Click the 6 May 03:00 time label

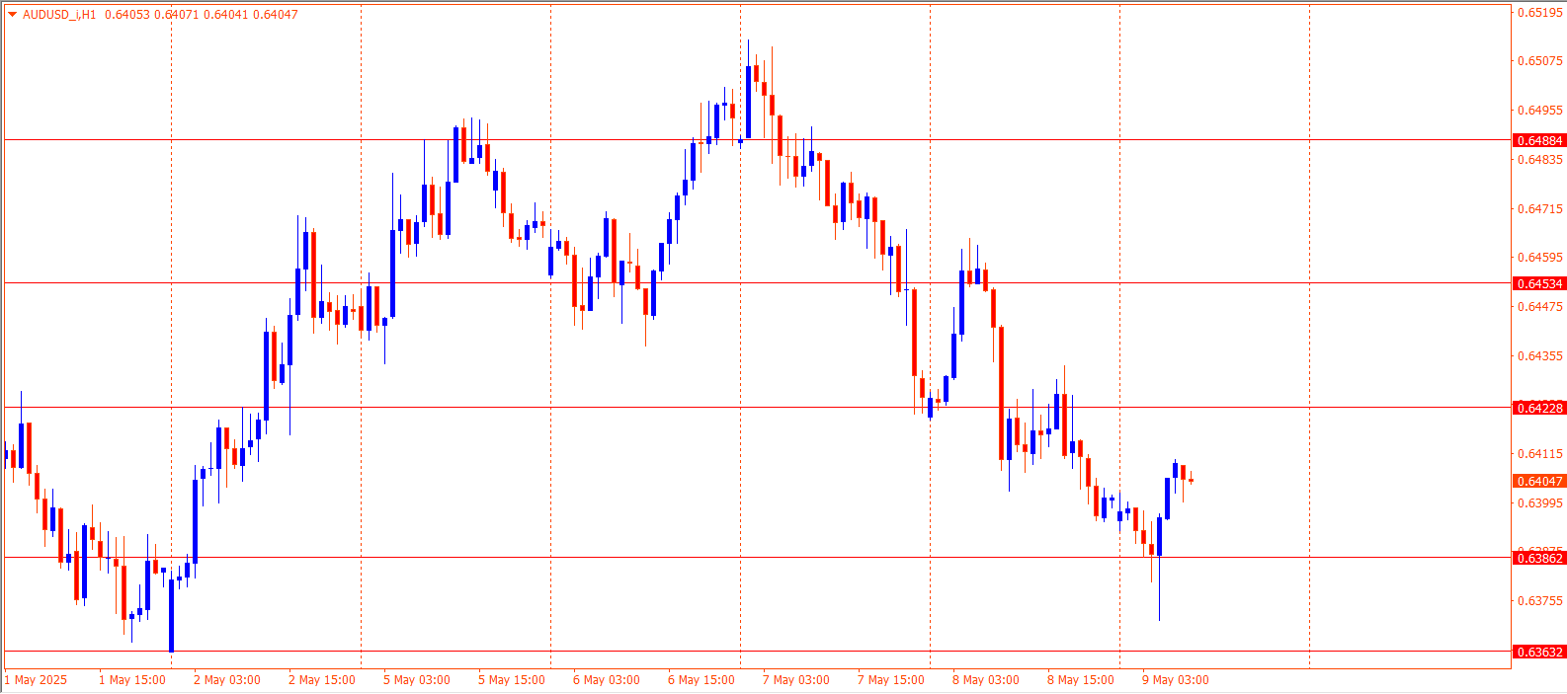click(x=607, y=680)
